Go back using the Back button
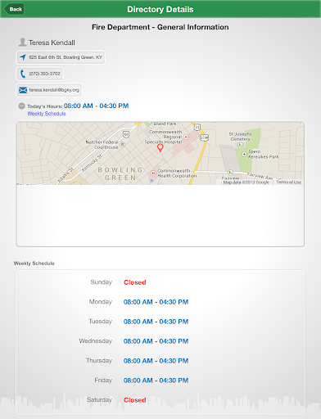Viewport: 321px width, 419px height. point(14,9)
